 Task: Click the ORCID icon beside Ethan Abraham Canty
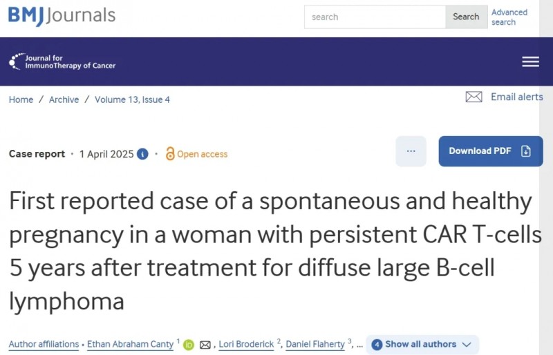tap(189, 345)
